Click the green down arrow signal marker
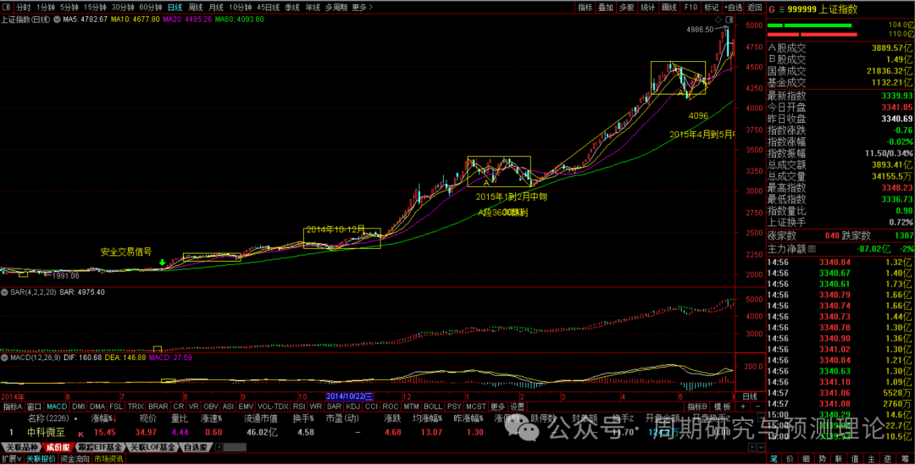This screenshot has width=915, height=465. click(x=162, y=263)
